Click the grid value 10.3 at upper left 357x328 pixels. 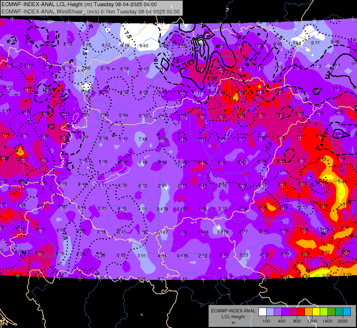(11, 42)
